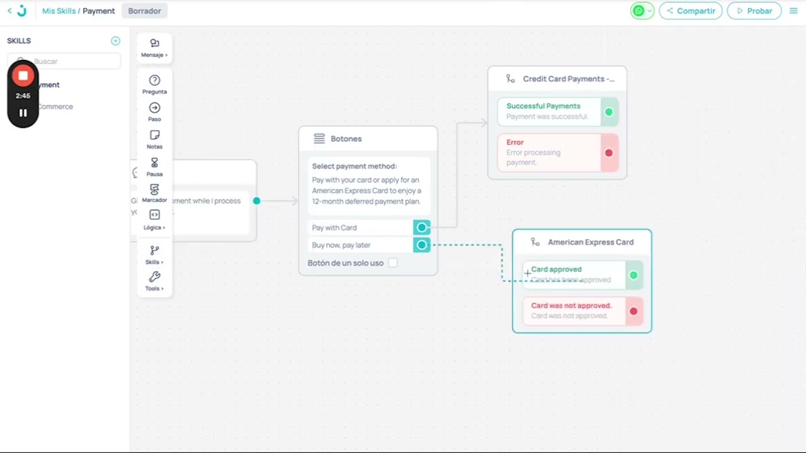Click the Payment breadcrumb title
The width and height of the screenshot is (806, 453).
99,11
